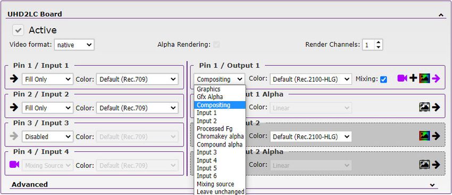Decrease the Render Channels value
The image size is (452, 195).
(x=379, y=47)
